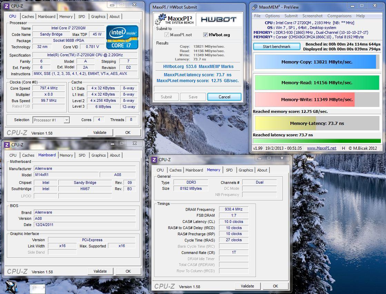386x294 pixels.
Task: Click the Save button in the HWbot Submit dialog
Action: coord(193,97)
